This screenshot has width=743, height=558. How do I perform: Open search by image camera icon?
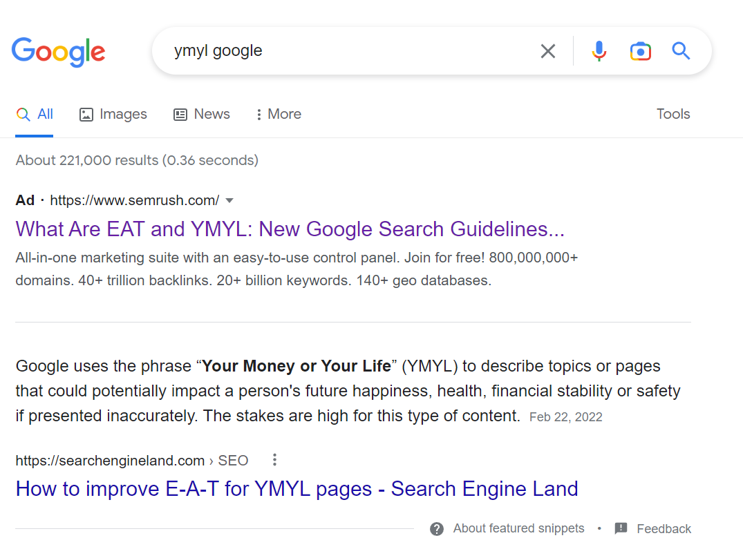pos(640,51)
